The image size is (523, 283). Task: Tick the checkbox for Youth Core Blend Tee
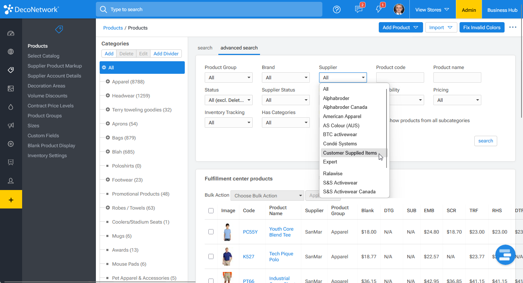tap(211, 232)
